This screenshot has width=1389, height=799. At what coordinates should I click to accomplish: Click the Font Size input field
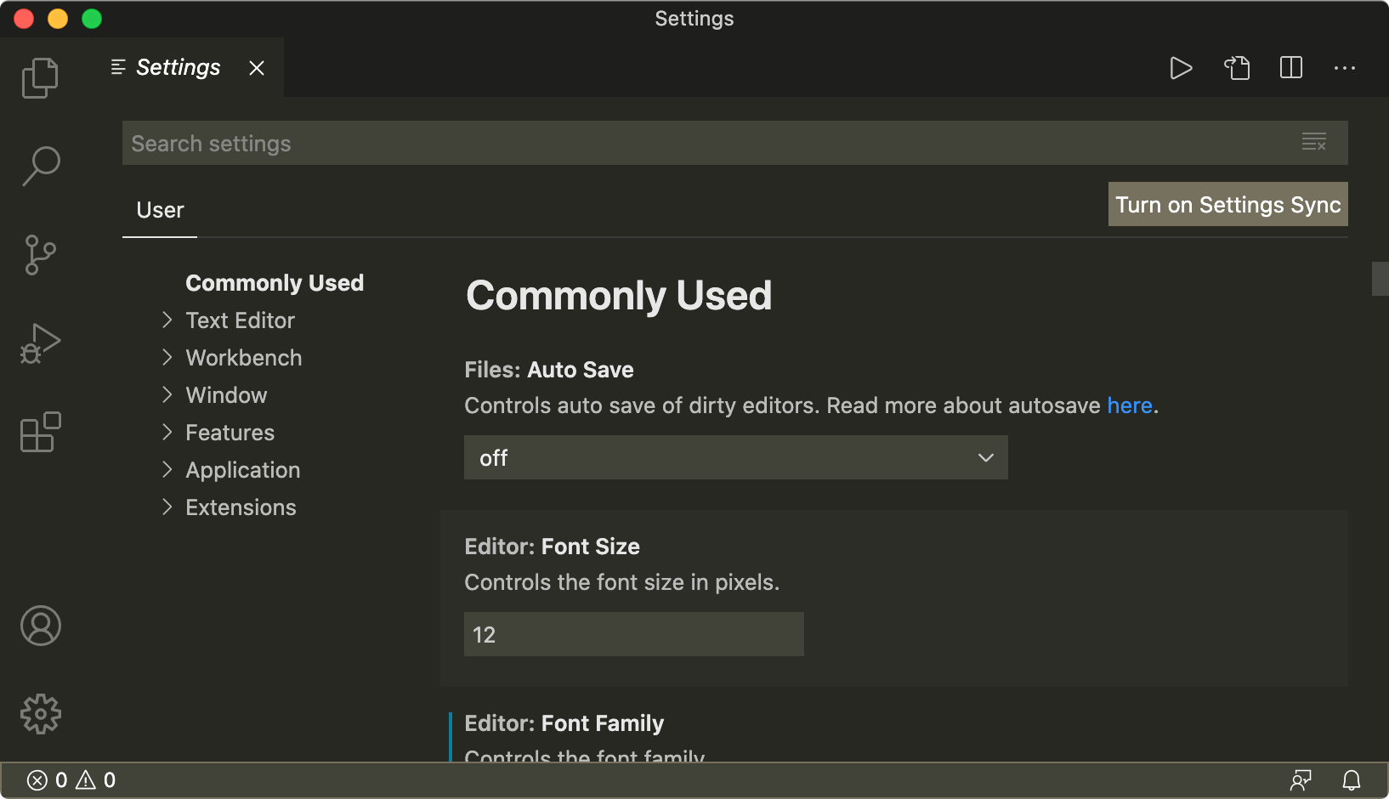633,635
